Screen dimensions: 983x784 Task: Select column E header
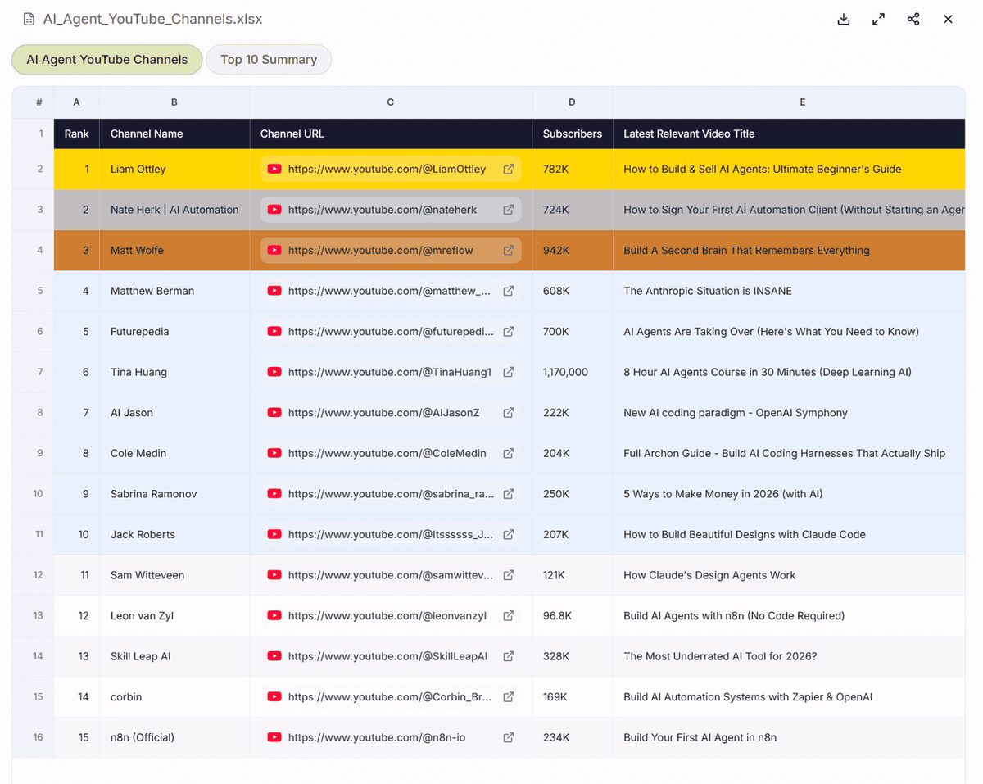click(x=789, y=102)
